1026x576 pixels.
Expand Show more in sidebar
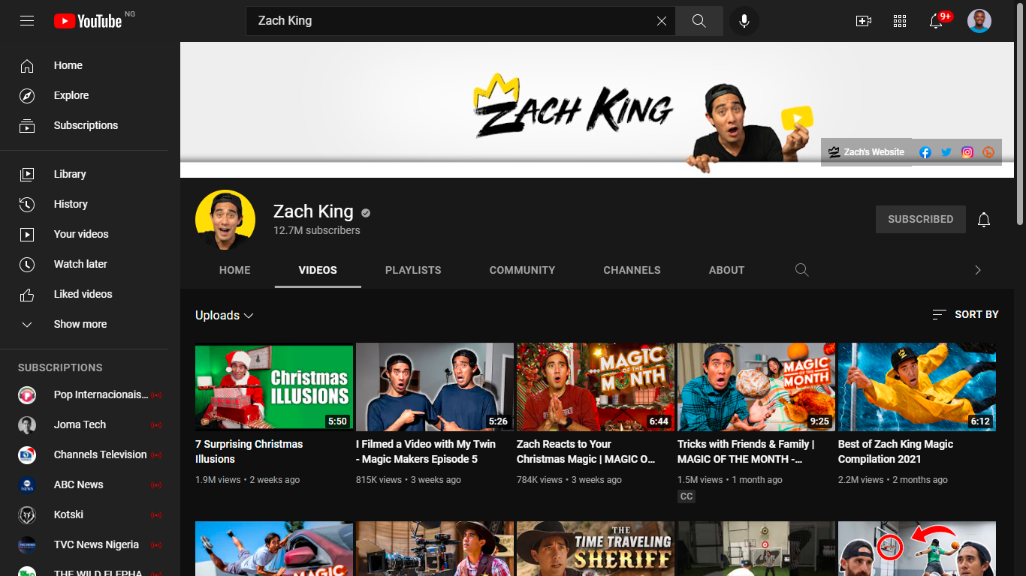90,324
